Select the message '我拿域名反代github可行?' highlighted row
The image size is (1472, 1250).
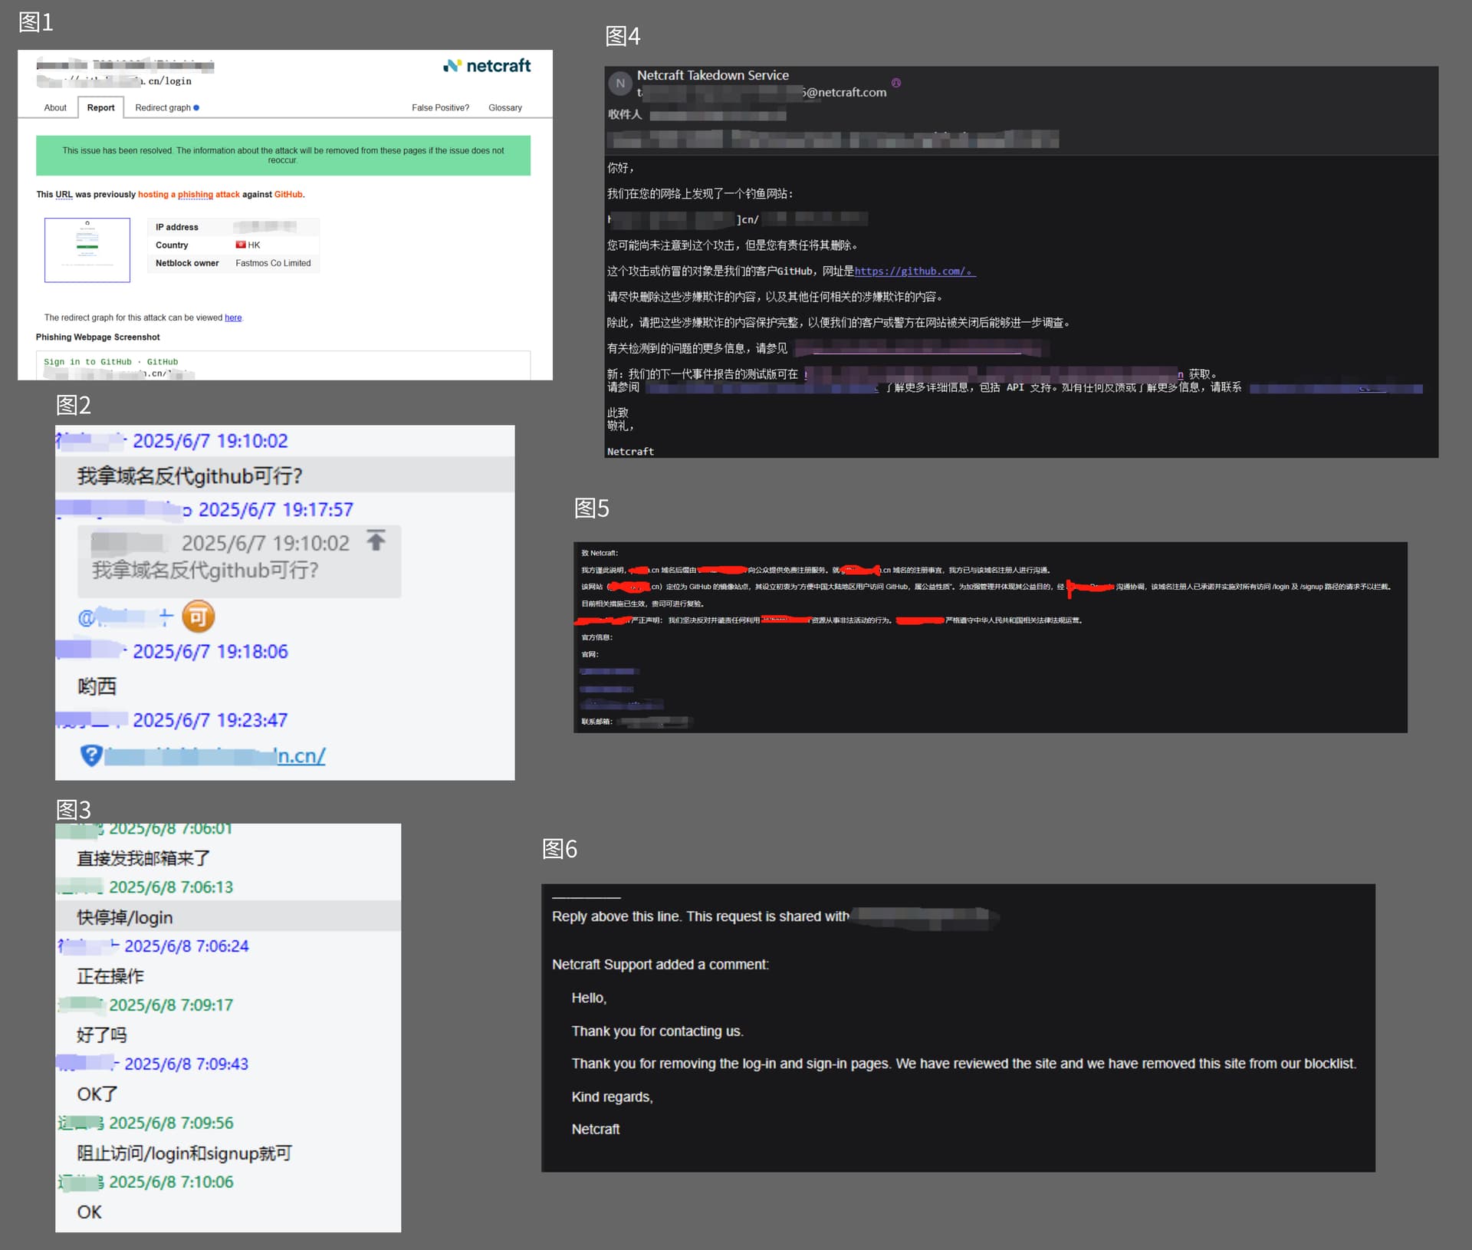(x=284, y=475)
